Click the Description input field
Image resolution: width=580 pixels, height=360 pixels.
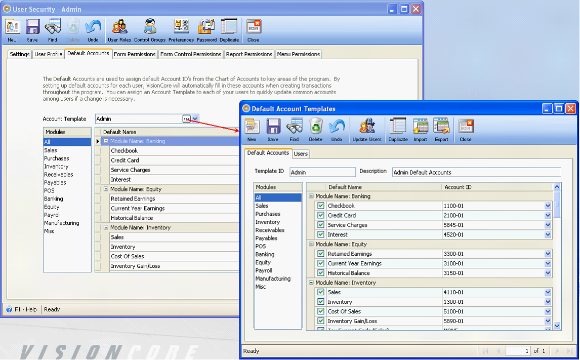477,173
